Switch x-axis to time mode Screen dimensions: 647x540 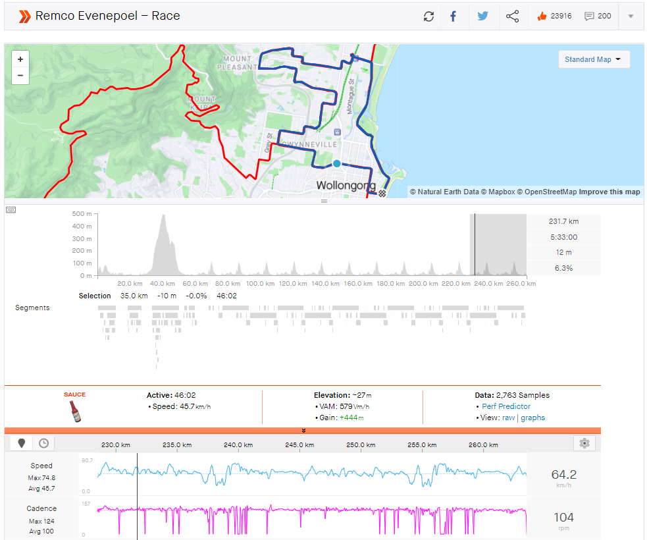click(43, 443)
